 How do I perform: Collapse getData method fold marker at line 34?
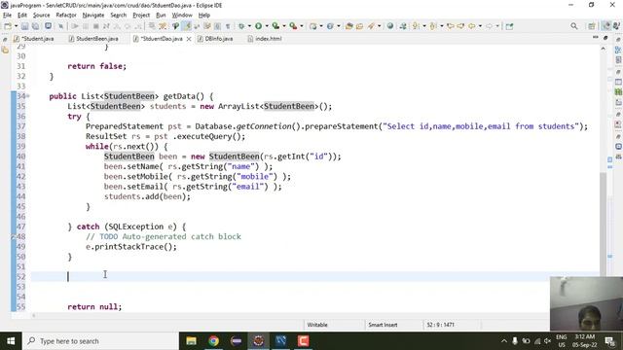coord(28,96)
